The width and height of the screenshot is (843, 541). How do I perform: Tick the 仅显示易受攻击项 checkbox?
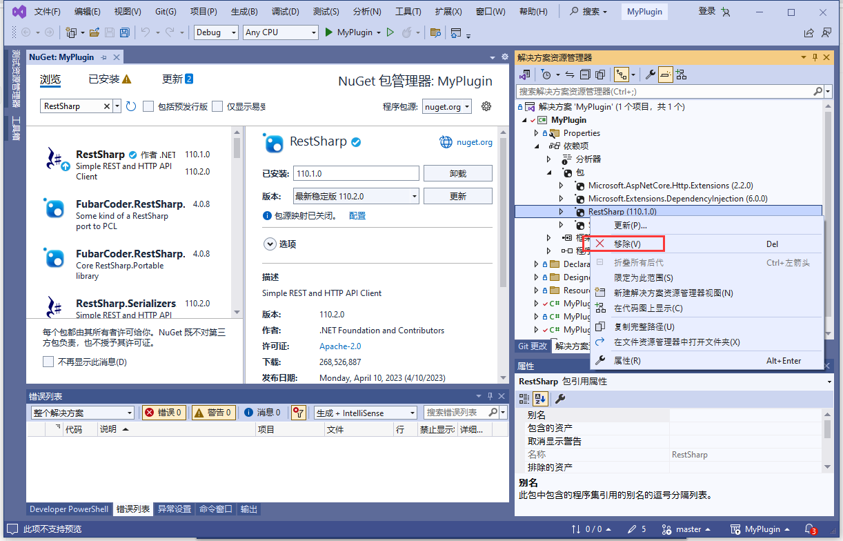(217, 106)
